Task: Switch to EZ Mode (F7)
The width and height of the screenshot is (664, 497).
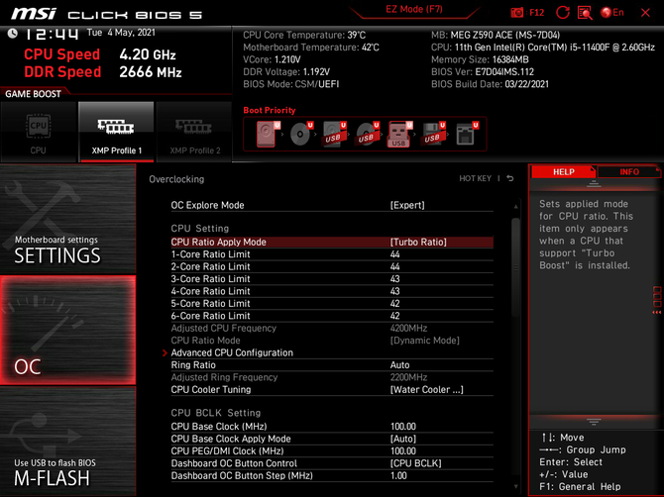Action: click(413, 9)
